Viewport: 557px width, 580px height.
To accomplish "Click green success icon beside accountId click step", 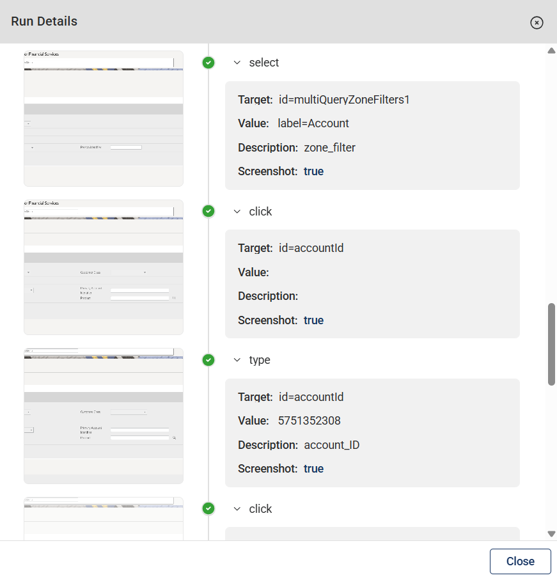I will [208, 212].
